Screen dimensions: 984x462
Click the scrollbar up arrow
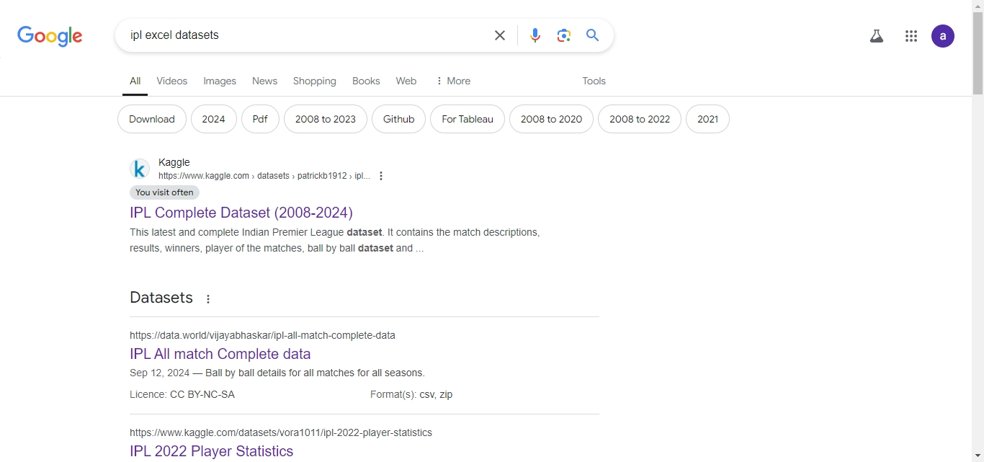coord(978,6)
